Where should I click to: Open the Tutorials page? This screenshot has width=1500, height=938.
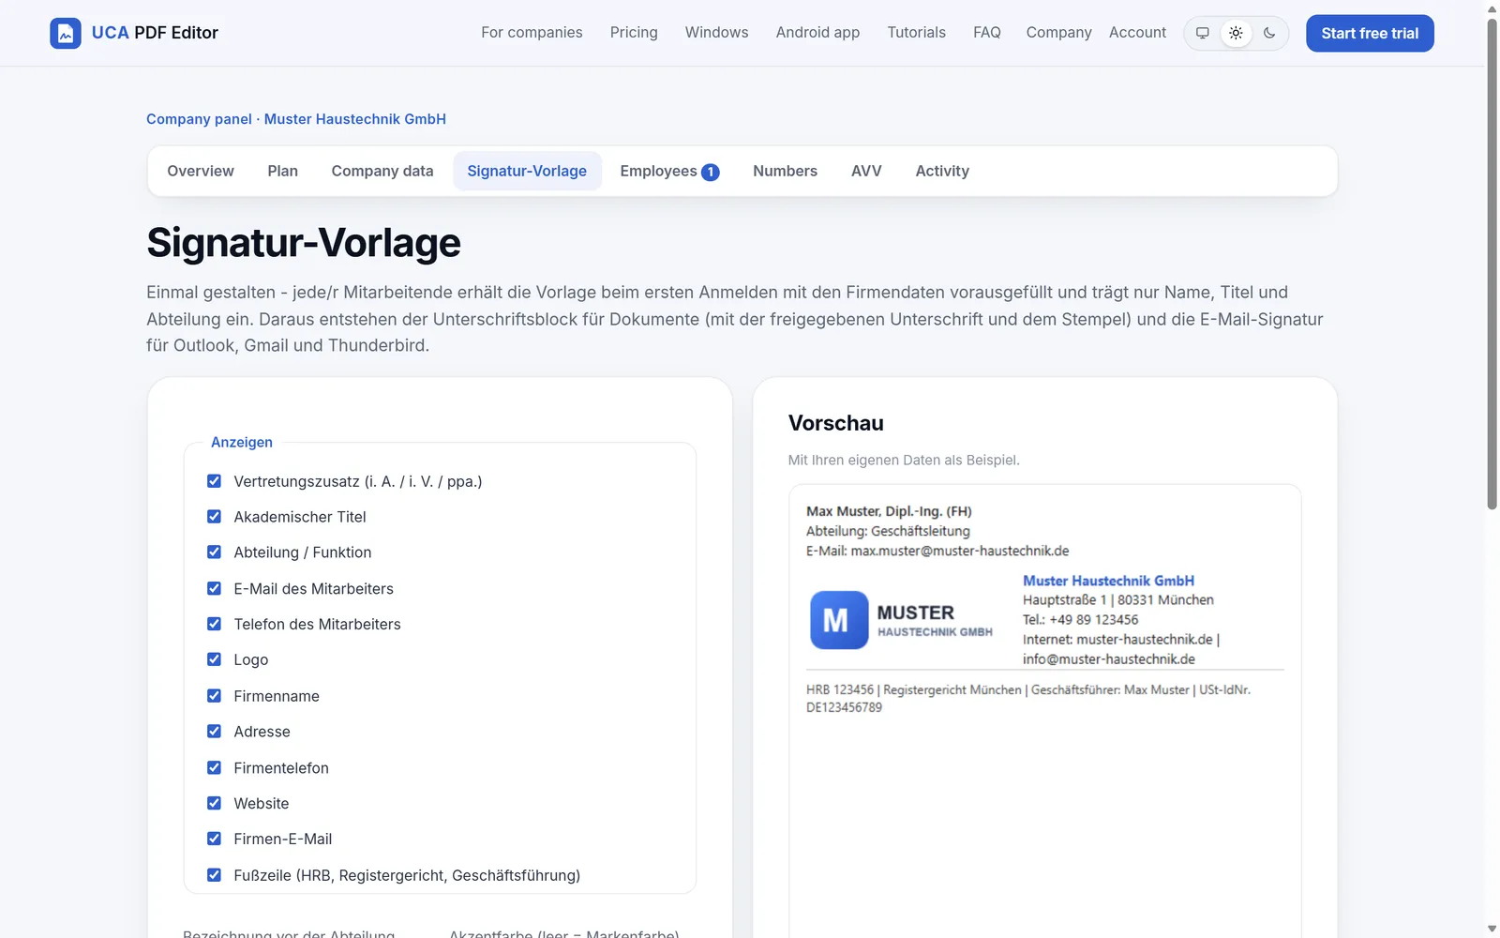pyautogui.click(x=916, y=33)
